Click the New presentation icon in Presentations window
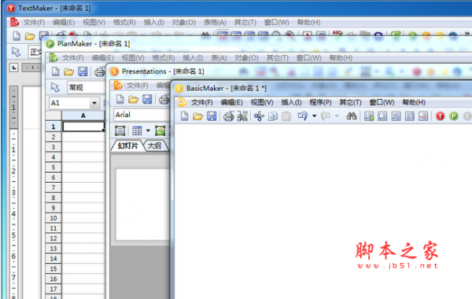This screenshot has height=299, width=472. pyautogui.click(x=120, y=99)
